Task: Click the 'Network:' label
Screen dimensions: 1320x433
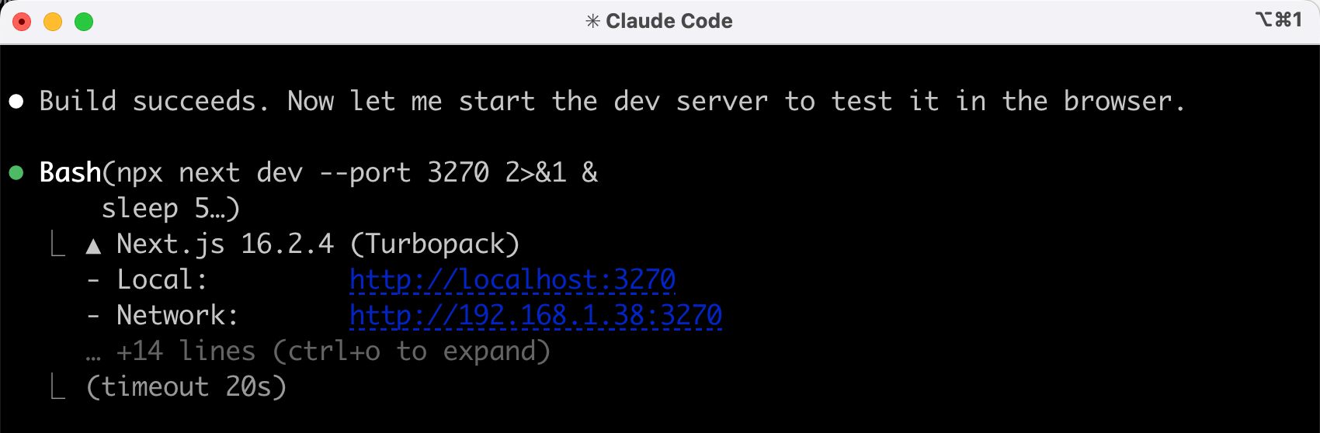Action: (x=177, y=315)
